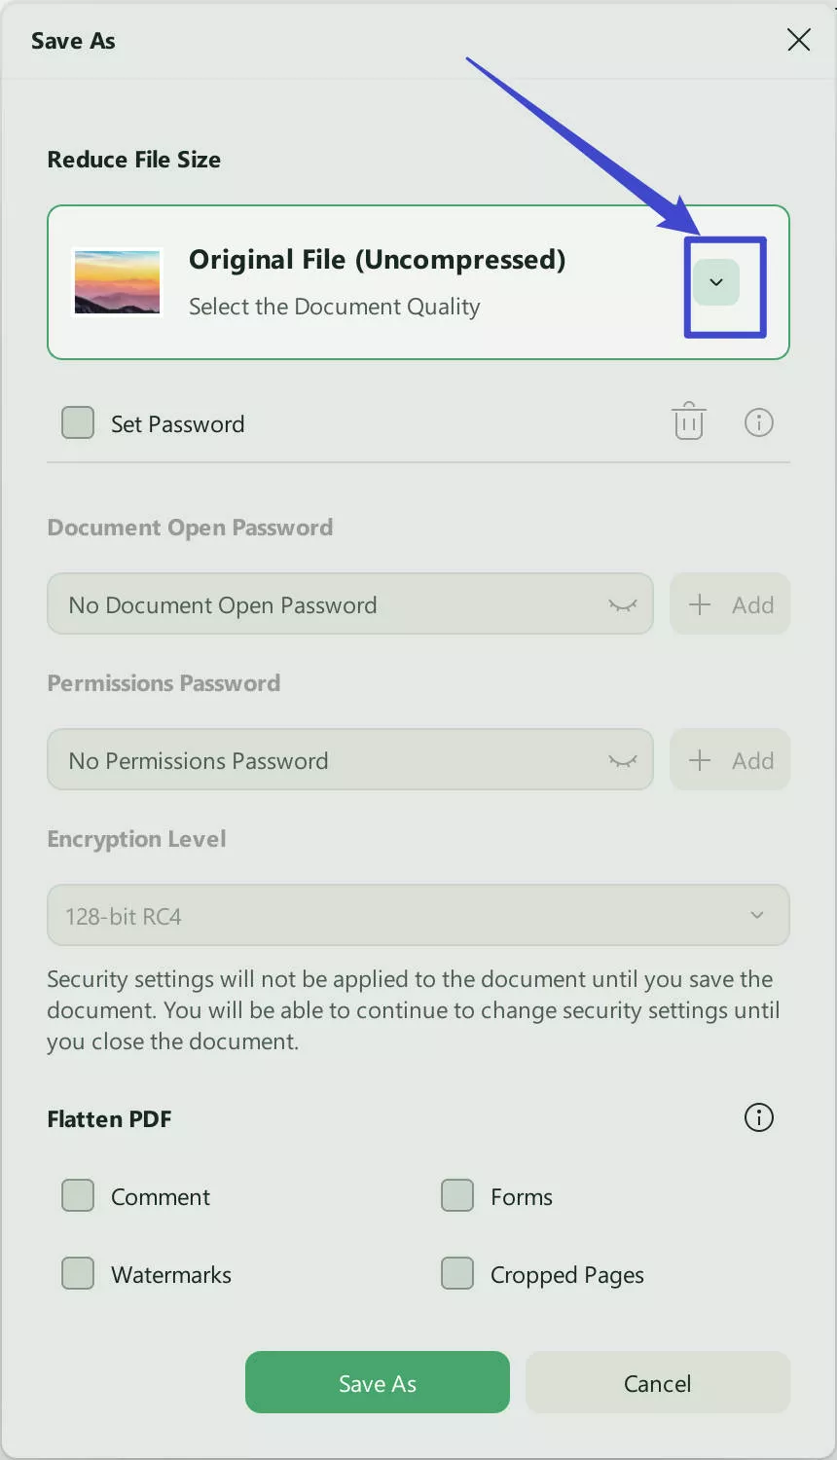837x1460 pixels.
Task: Check the Cropped Pages option
Action: pos(457,1273)
